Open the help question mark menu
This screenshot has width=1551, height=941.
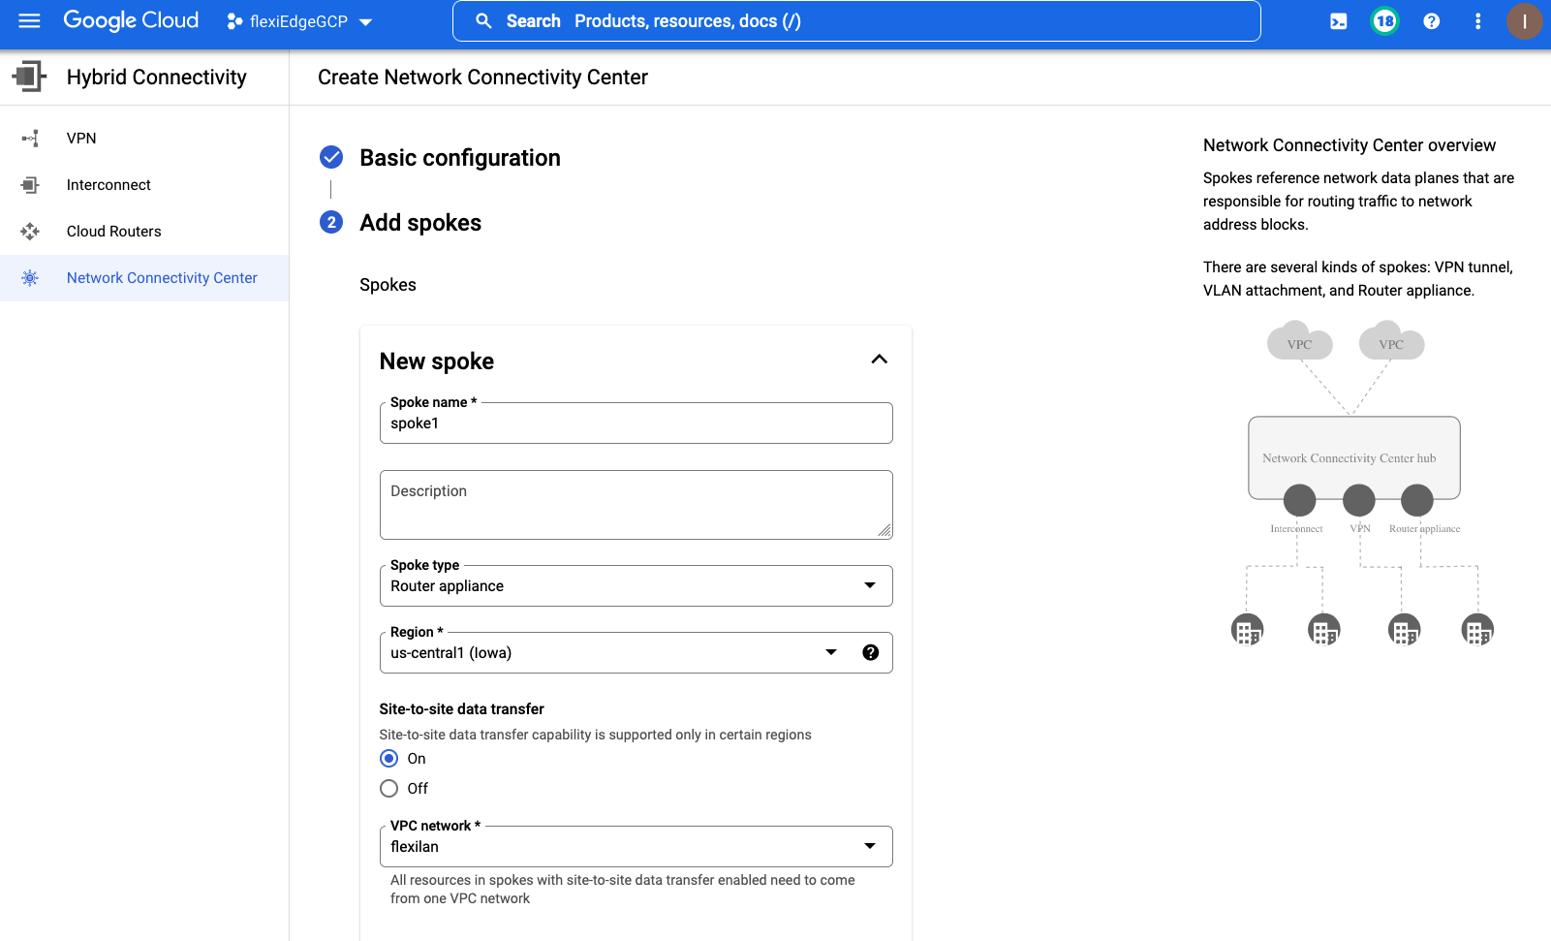[1432, 21]
